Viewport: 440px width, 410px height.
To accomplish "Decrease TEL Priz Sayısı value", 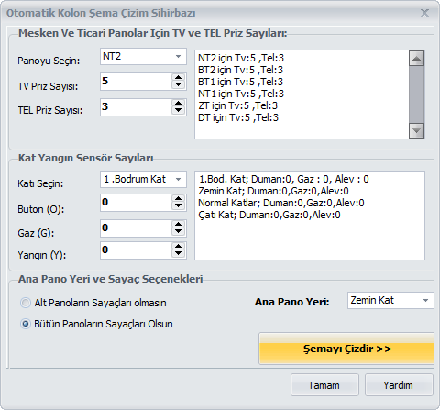I will [178, 111].
